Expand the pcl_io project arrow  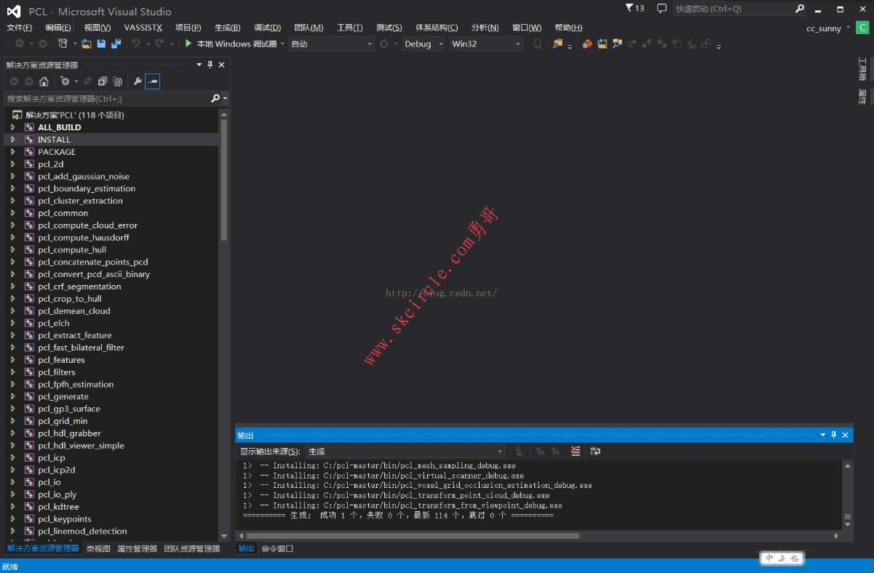(x=13, y=482)
